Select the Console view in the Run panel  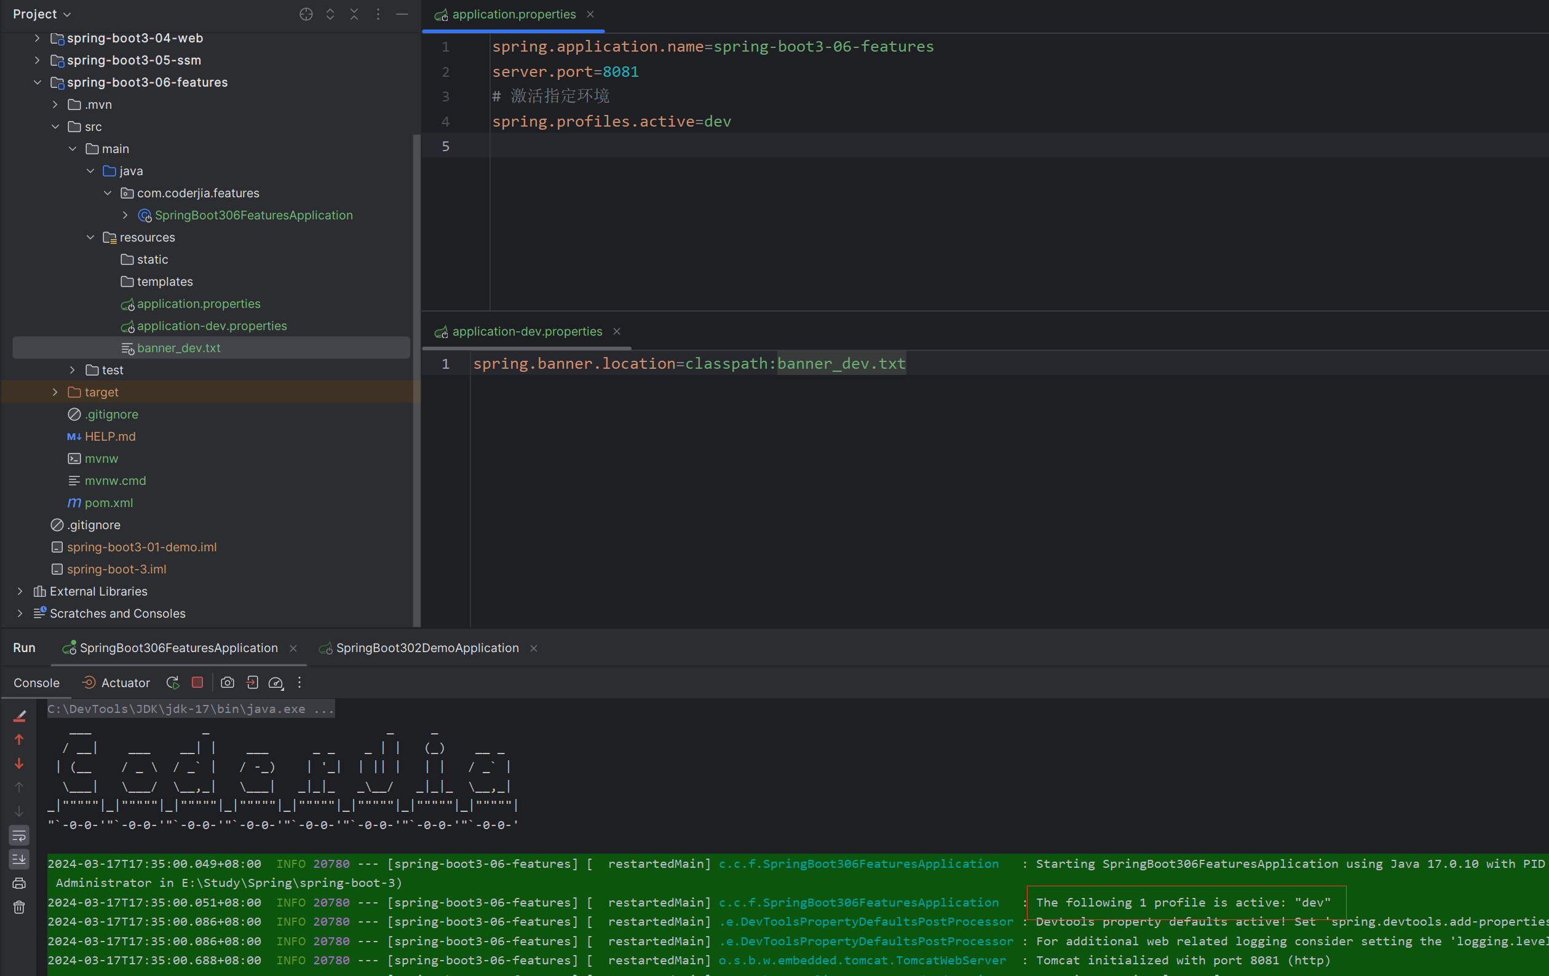36,683
